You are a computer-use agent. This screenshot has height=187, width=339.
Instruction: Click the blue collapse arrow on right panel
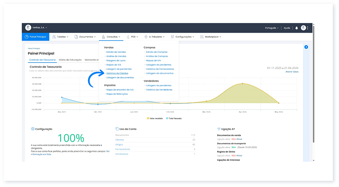pos(306,47)
